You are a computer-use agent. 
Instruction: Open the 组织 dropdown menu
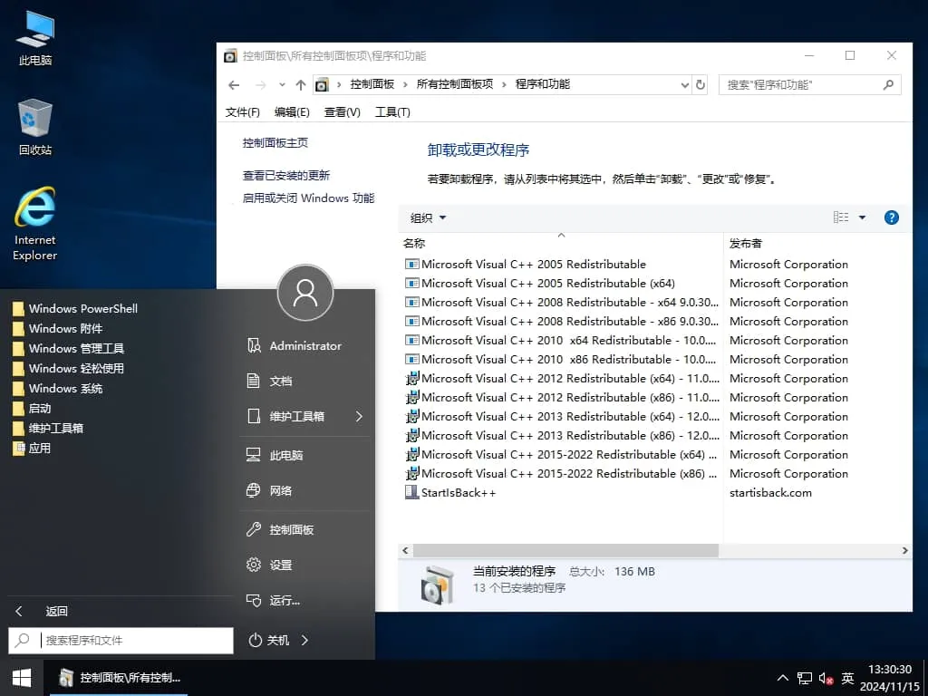pos(426,217)
